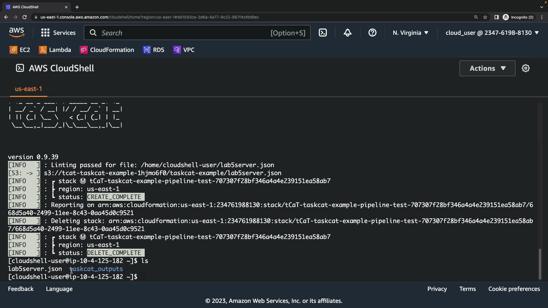Open CloudShell settings gear

[x=525, y=68]
